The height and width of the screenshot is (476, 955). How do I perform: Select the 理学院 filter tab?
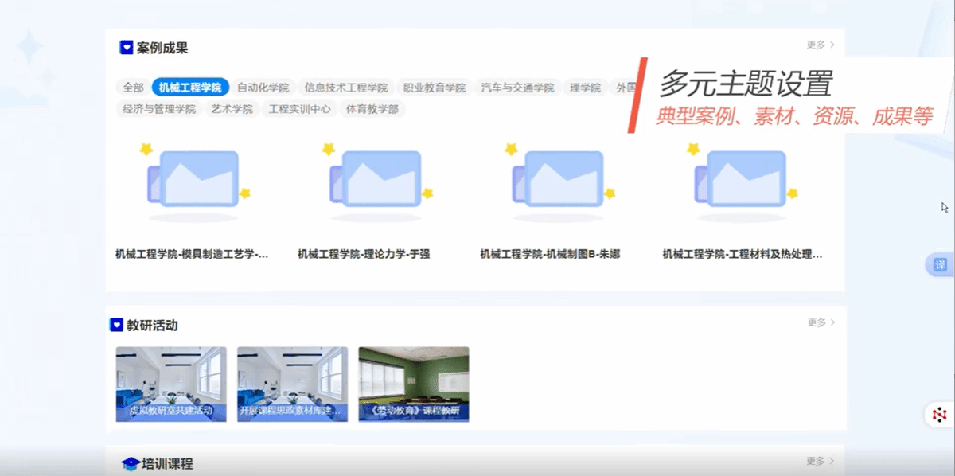click(x=586, y=88)
